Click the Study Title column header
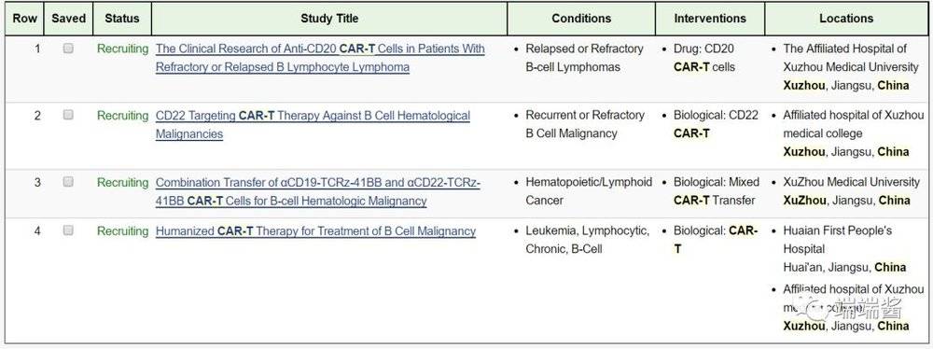This screenshot has height=349, width=933. pos(329,19)
